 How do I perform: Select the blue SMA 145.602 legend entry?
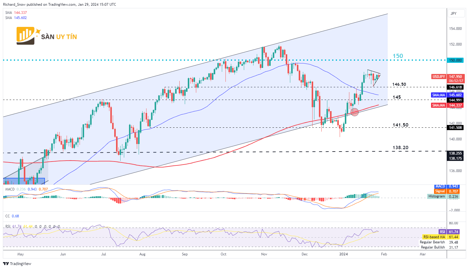click(x=16, y=18)
